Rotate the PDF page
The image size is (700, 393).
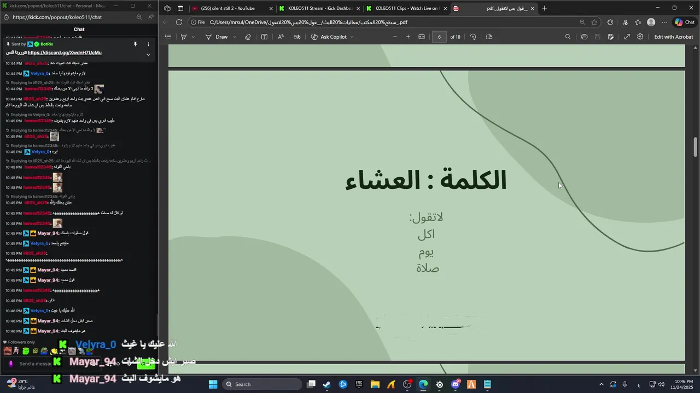coord(473,37)
